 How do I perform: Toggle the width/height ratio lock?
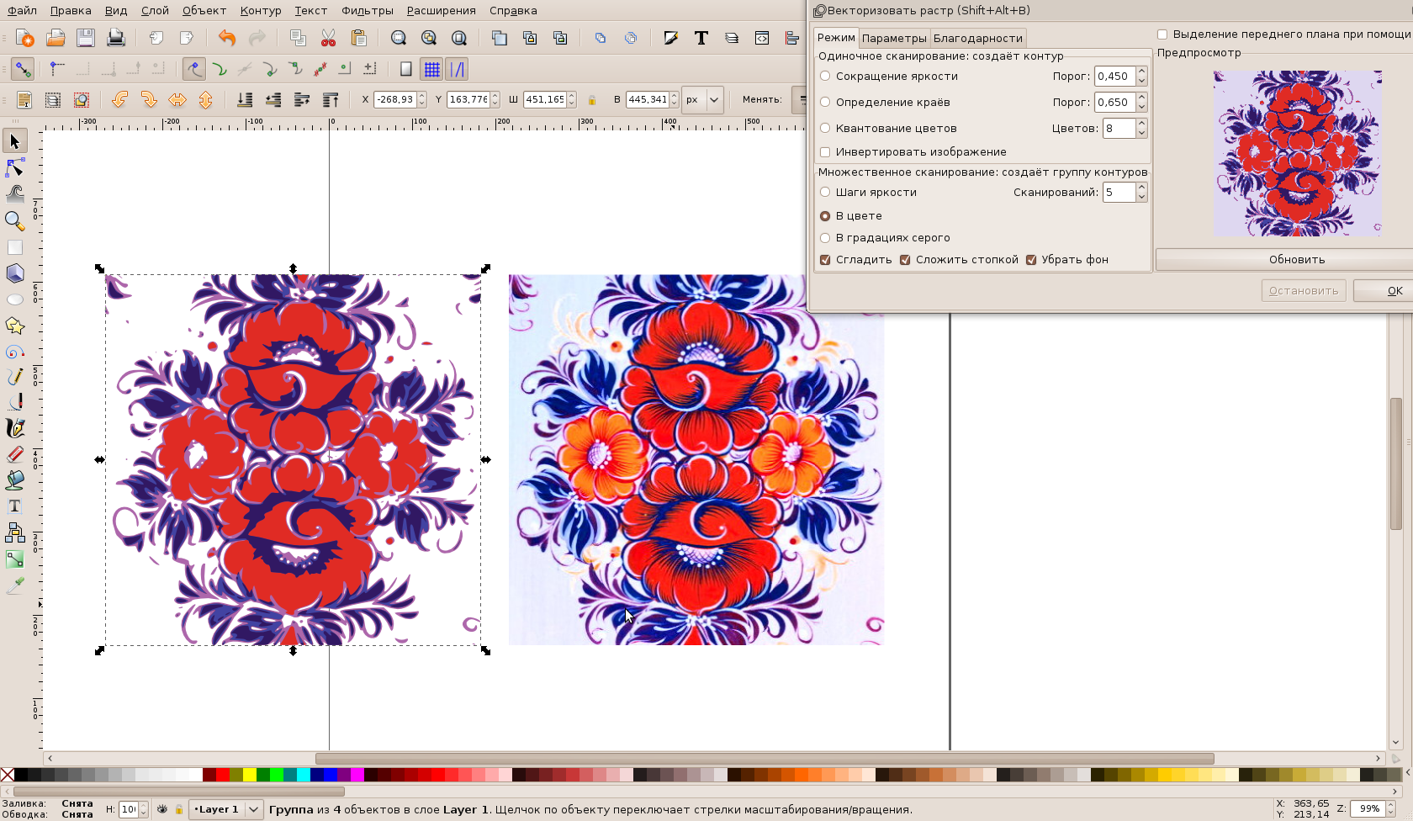pos(592,100)
